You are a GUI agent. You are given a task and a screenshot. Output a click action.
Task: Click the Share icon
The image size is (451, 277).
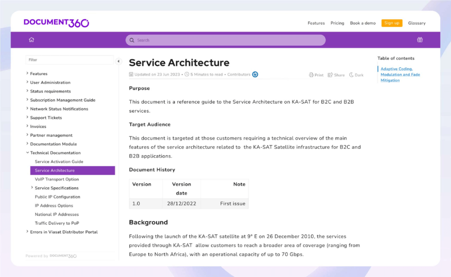point(330,75)
